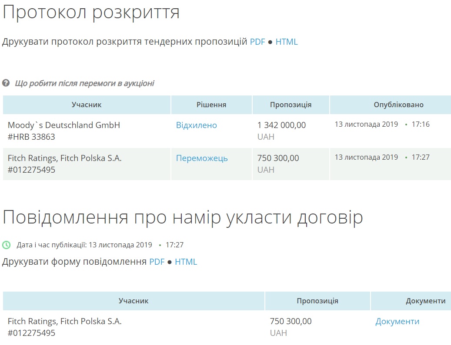Open HTML version of the disclosure protocol

point(287,42)
